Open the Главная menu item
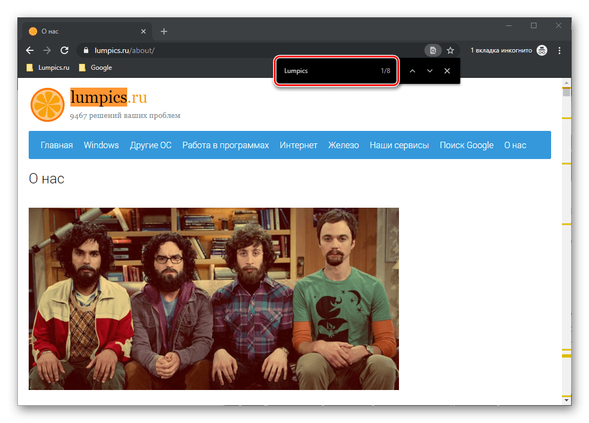Image resolution: width=589 pixels, height=423 pixels. pos(57,146)
